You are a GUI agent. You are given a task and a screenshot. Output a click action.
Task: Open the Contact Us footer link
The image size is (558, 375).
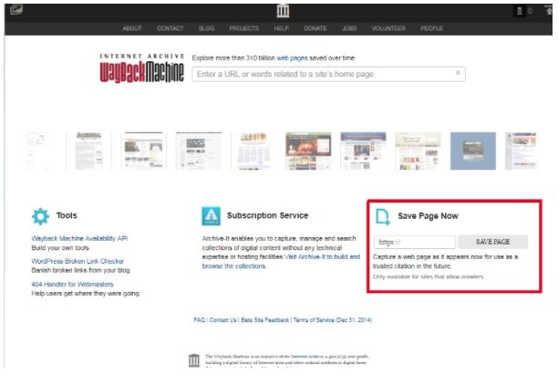(222, 320)
